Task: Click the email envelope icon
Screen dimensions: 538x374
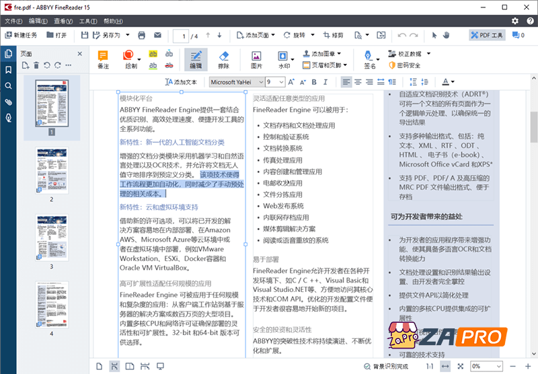Action: tap(157, 35)
